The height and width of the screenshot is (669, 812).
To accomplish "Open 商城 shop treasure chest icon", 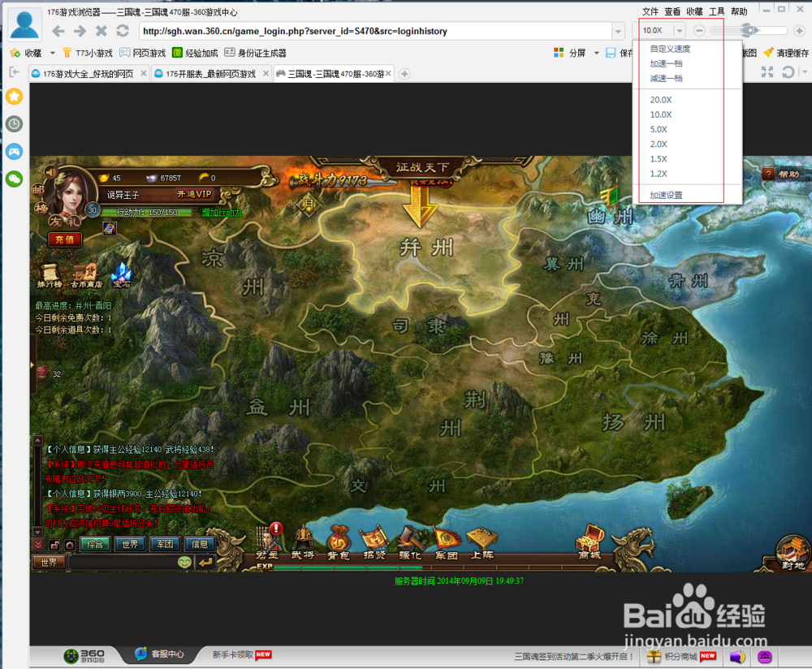I will [x=590, y=542].
